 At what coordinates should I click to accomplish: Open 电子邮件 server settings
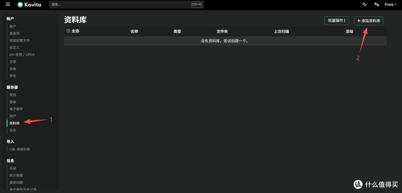(x=16, y=109)
